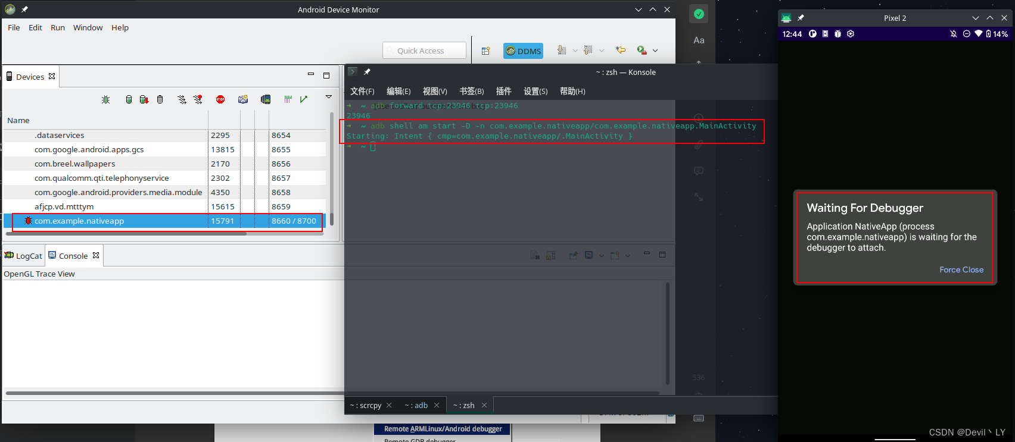Close the Console view tab

tap(96, 255)
